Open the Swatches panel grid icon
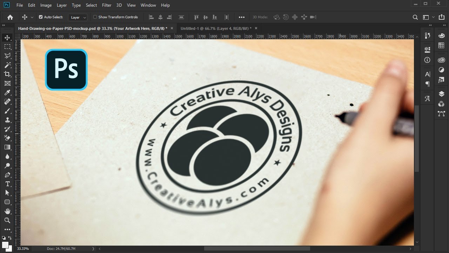 [x=441, y=45]
